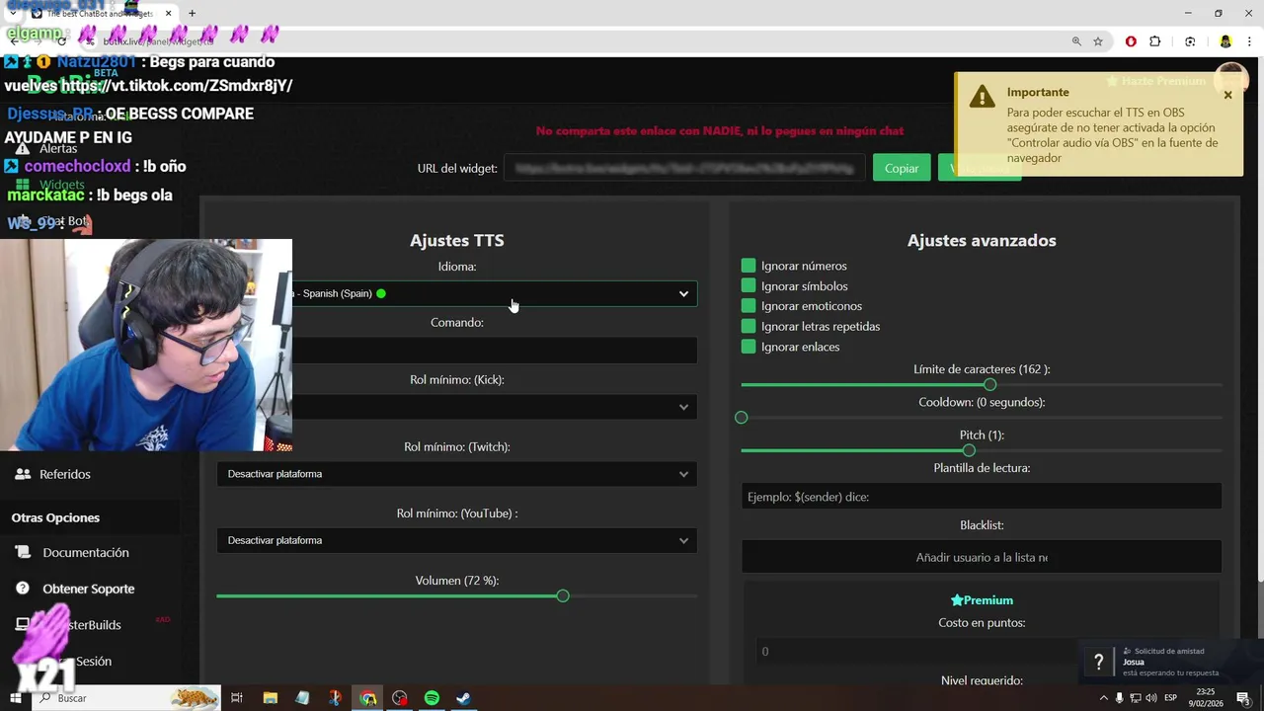Open the screenshot capture icon in Chrome toolbar
The height and width of the screenshot is (711, 1264).
[x=1190, y=41]
